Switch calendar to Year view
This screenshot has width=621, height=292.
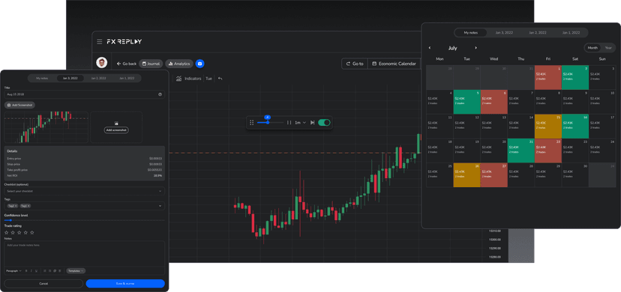point(608,48)
